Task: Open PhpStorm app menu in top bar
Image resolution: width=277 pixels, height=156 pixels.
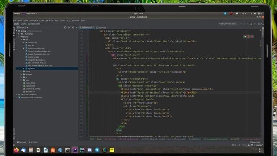Action: click(x=30, y=13)
